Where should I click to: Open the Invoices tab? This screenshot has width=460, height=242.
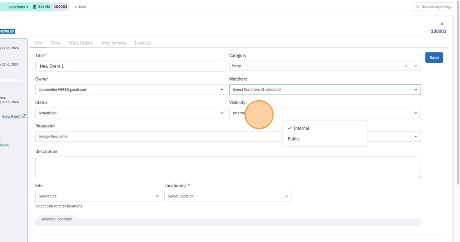(143, 43)
